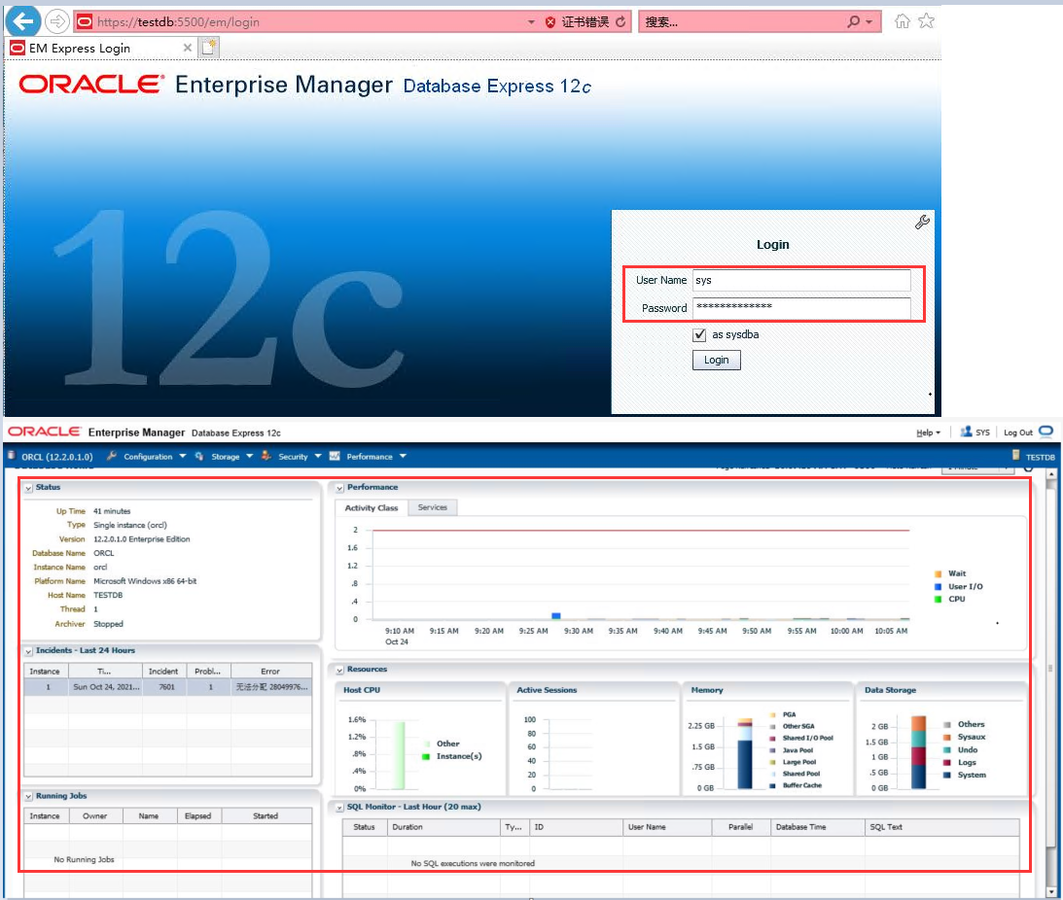Viewport: 1063px width, 900px height.
Task: Click the browser back arrow button
Action: tap(23, 21)
